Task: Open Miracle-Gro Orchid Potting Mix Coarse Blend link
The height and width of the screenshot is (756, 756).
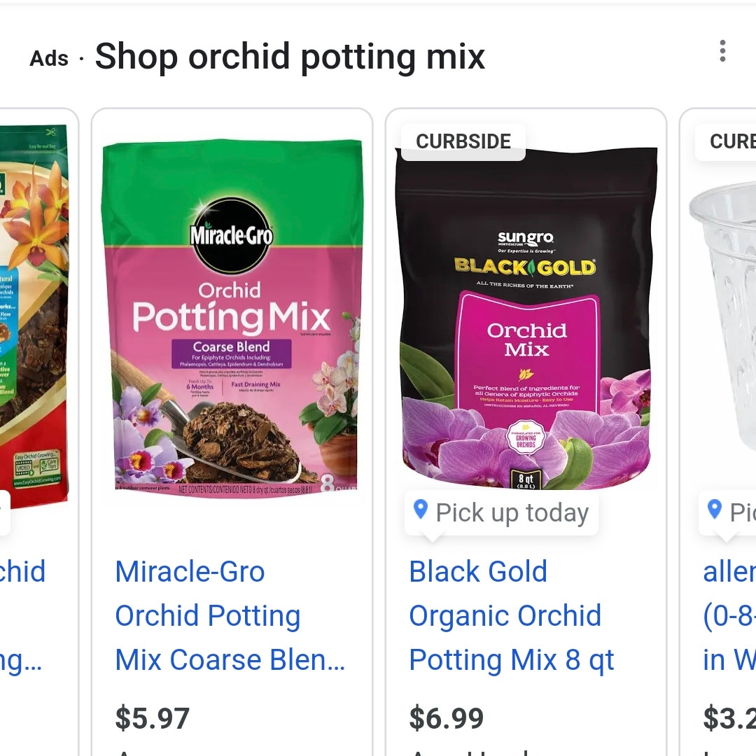Action: pyautogui.click(x=230, y=616)
